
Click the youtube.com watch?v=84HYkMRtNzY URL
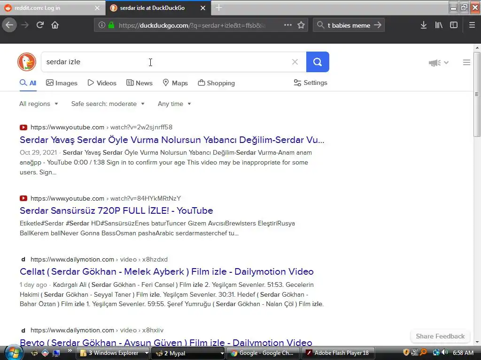[106, 198]
